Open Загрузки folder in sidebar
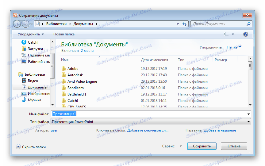 [x=35, y=49]
